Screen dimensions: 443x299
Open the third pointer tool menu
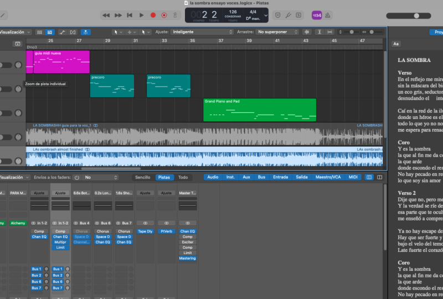pyautogui.click(x=146, y=32)
